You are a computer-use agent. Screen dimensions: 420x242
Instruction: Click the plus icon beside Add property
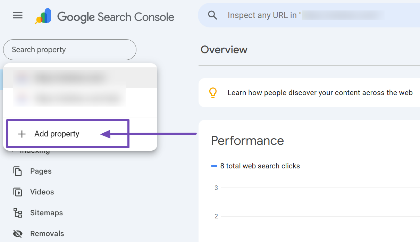click(x=22, y=134)
